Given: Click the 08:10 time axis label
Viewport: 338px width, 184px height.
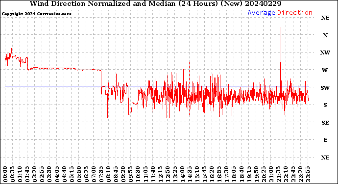Looking at the screenshot, I should point(108,174).
